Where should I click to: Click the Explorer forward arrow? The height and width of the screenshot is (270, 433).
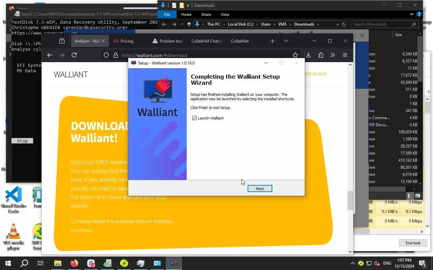click(x=174, y=24)
